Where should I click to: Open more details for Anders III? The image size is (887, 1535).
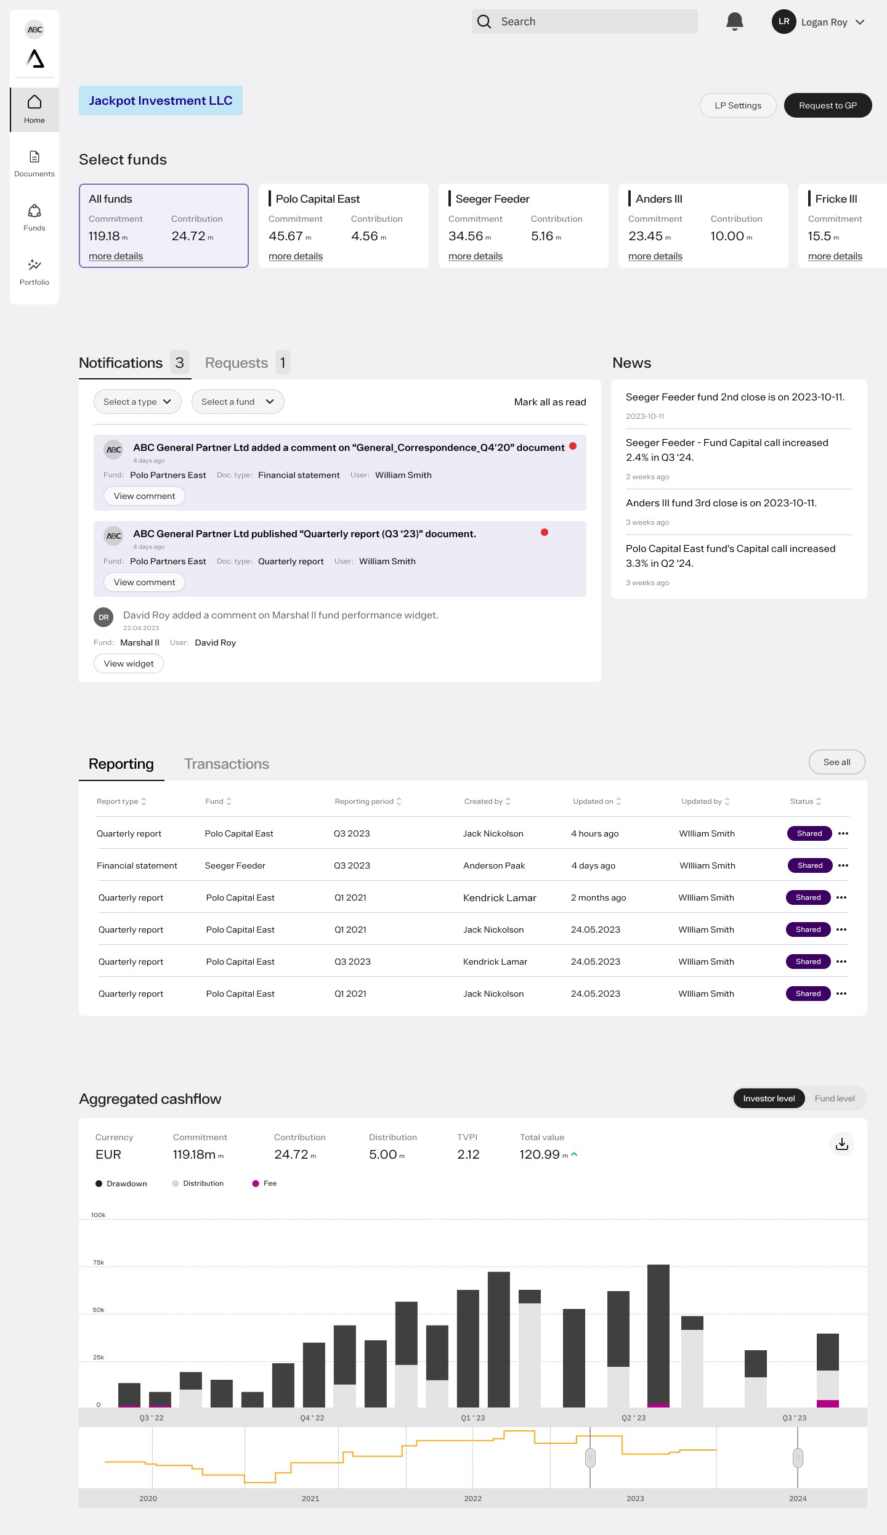[x=655, y=256]
